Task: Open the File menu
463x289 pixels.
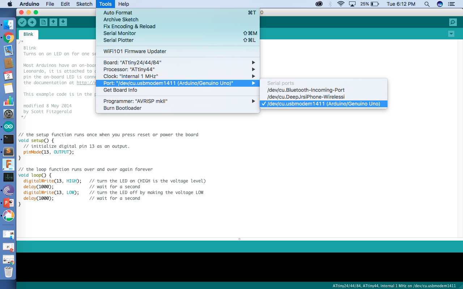Action: point(50,4)
